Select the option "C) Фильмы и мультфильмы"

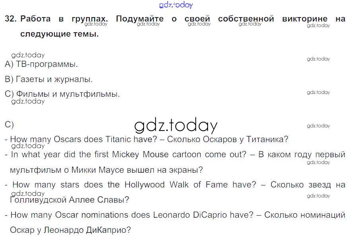(x=62, y=94)
